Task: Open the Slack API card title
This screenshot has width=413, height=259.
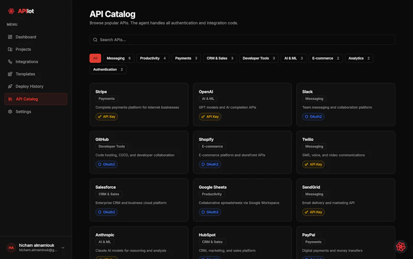Action: pyautogui.click(x=307, y=92)
